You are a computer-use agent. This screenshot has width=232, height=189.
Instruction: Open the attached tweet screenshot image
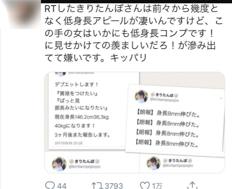(135, 123)
